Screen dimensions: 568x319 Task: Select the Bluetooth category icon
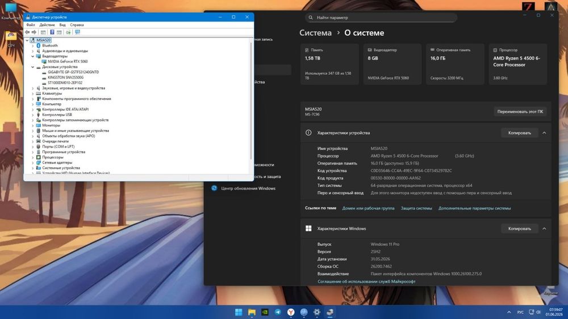39,45
